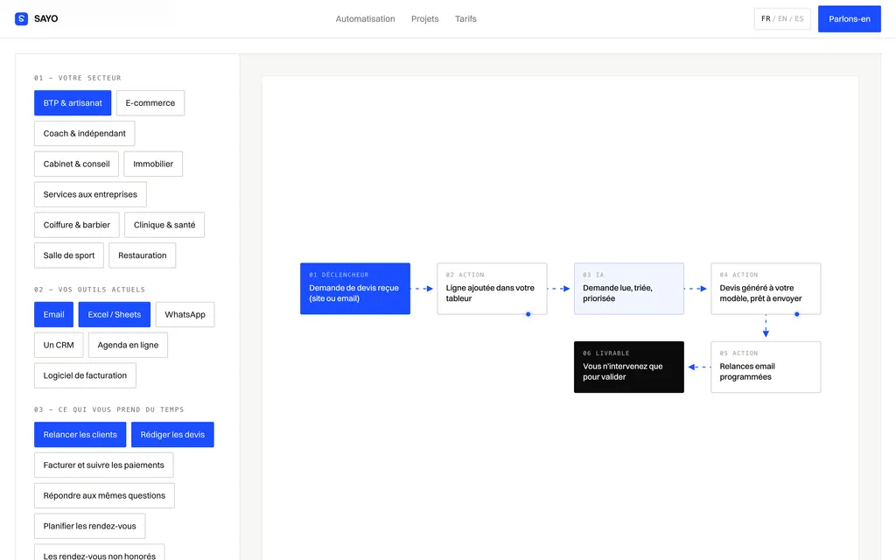
Task: Open the Automatisation nav link
Action: tap(365, 19)
